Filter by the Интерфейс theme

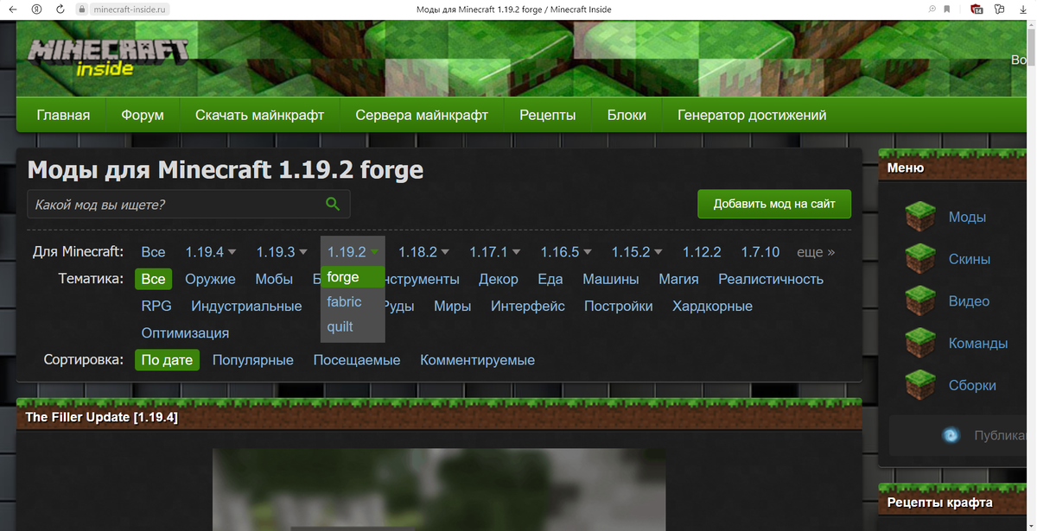[528, 306]
